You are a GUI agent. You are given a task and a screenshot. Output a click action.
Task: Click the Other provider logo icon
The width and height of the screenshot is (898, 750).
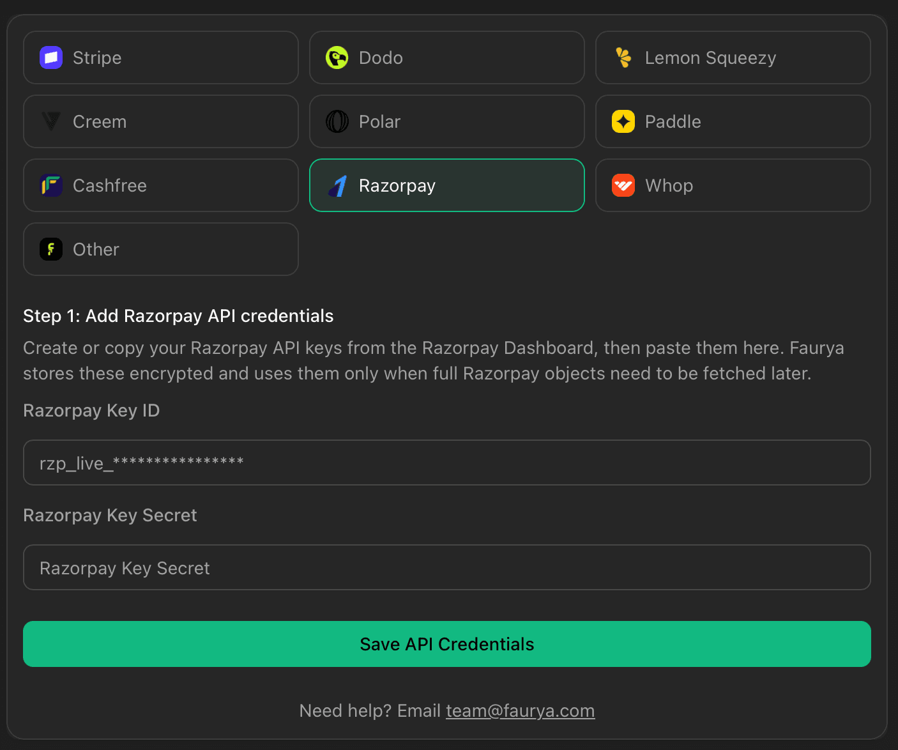tap(51, 249)
